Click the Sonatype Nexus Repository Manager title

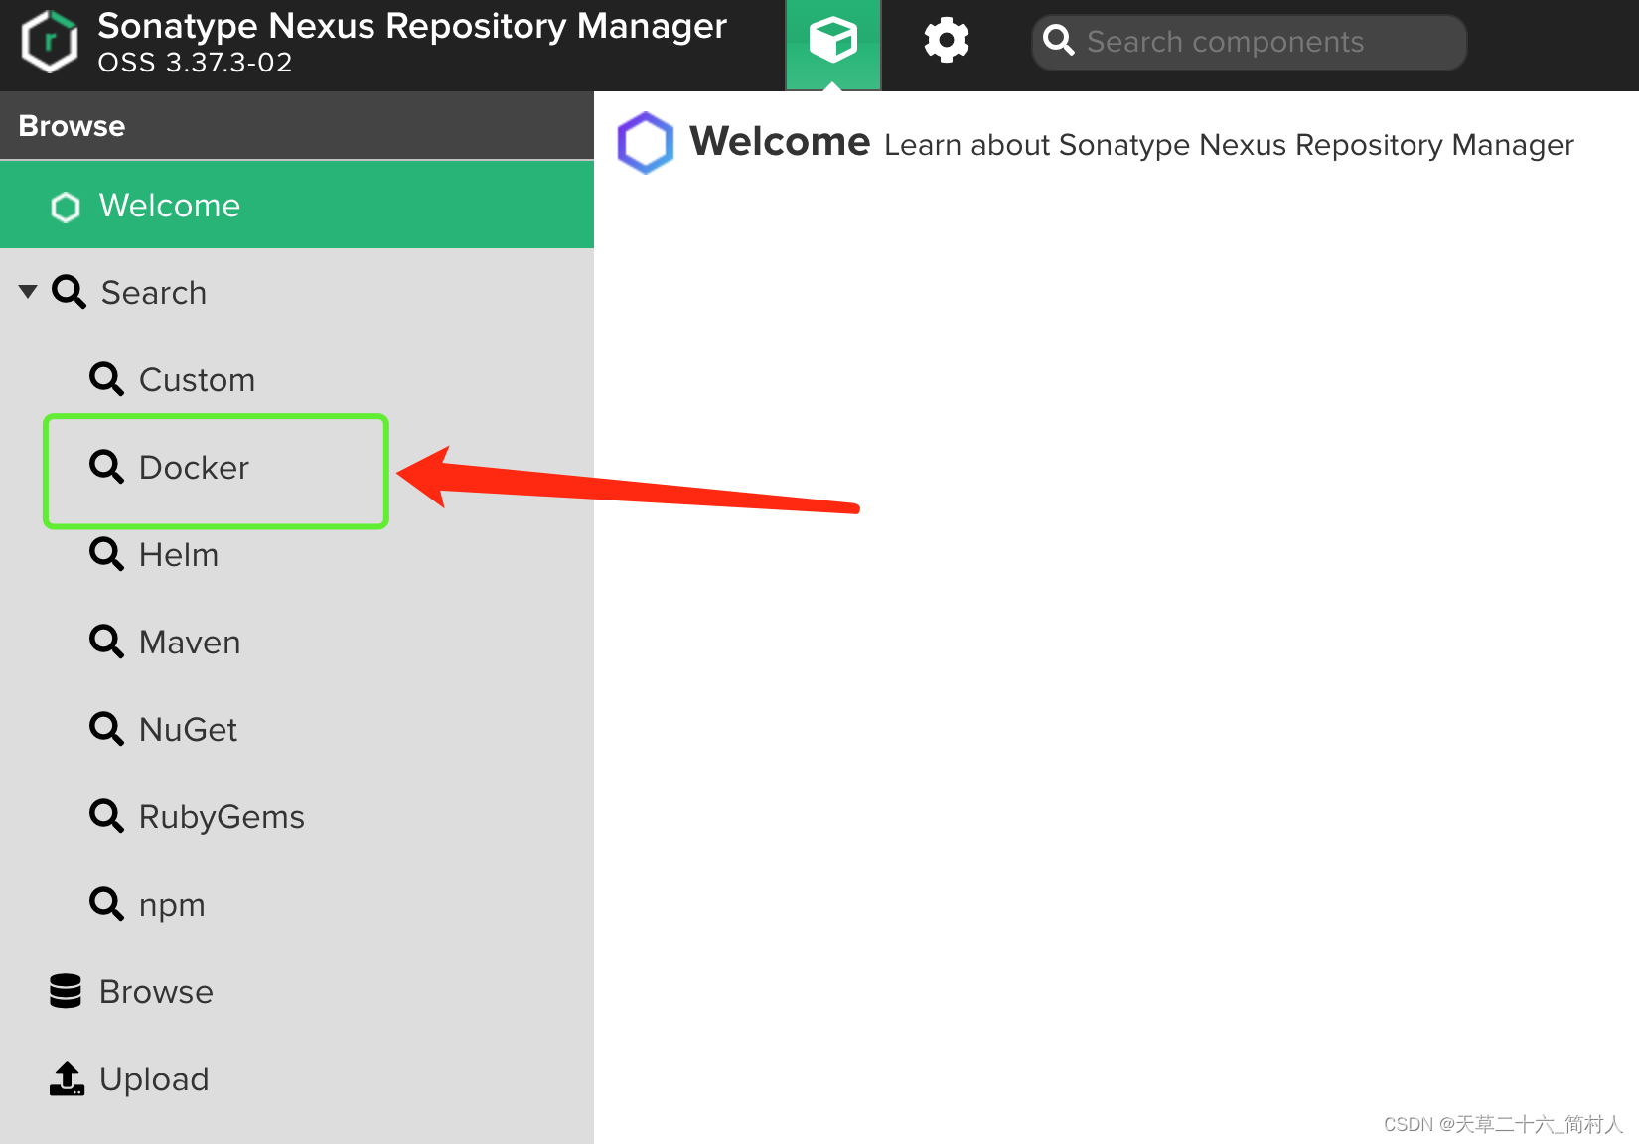click(412, 26)
